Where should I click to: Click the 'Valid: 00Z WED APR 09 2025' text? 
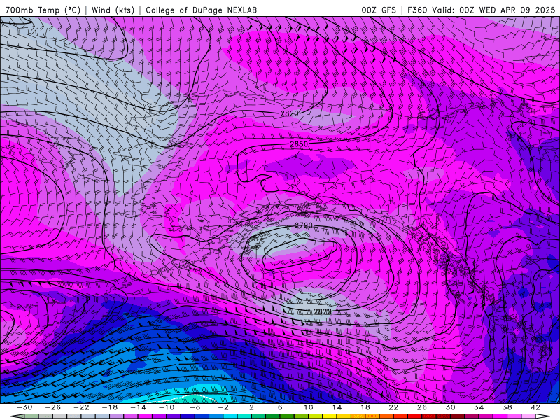493,10
